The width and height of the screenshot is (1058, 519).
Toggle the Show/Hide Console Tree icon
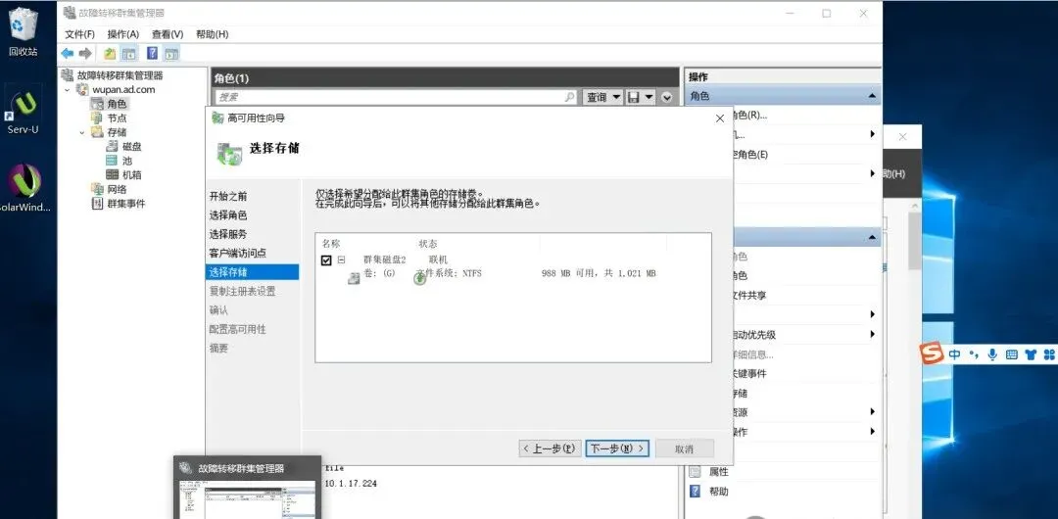[129, 53]
